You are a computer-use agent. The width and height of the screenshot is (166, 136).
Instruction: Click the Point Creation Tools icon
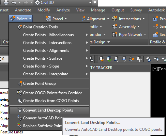point(20,27)
